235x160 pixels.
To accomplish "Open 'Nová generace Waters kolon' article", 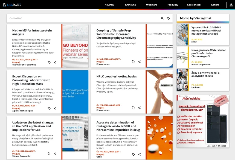I will [x=209, y=53].
